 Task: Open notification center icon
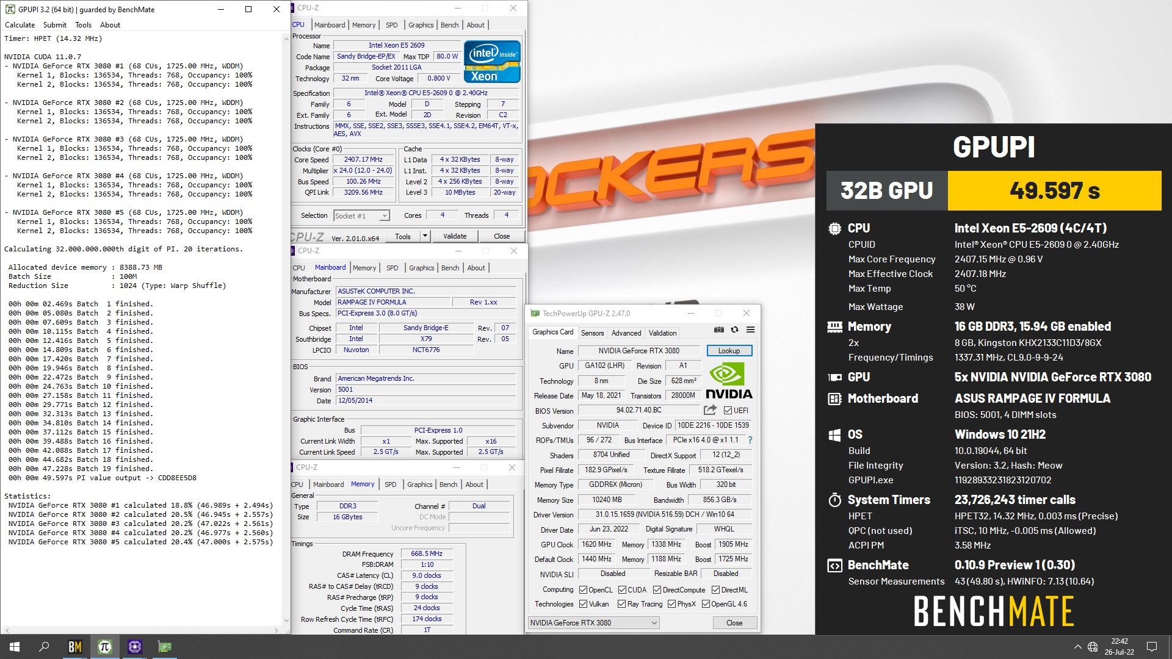click(1152, 647)
